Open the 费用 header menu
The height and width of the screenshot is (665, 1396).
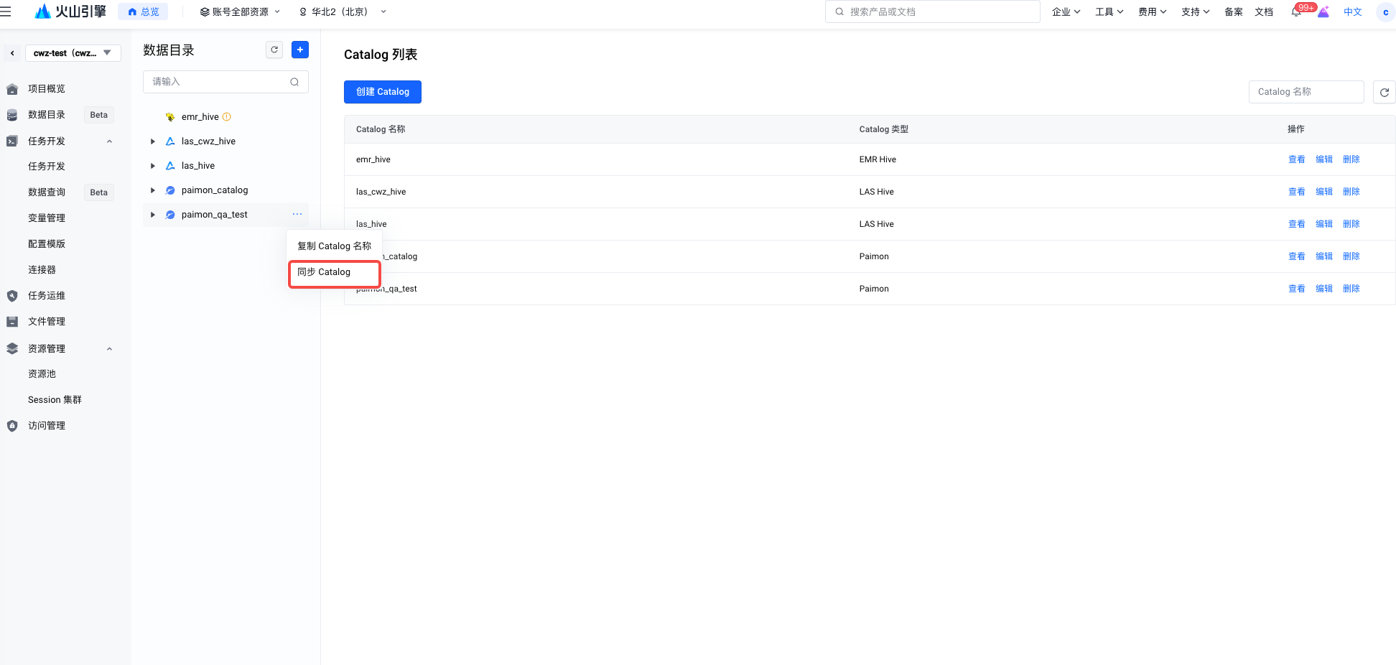click(x=1152, y=11)
